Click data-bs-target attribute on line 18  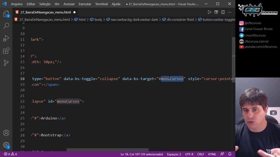pyautogui.click(x=138, y=78)
